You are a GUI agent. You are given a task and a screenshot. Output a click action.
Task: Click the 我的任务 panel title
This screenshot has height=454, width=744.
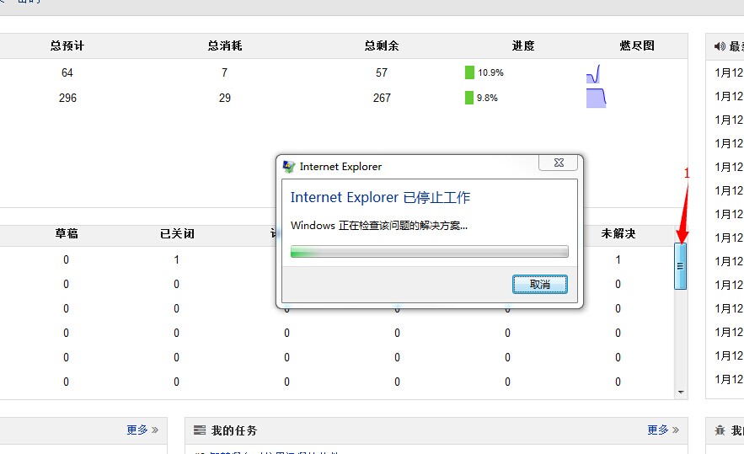pyautogui.click(x=234, y=430)
